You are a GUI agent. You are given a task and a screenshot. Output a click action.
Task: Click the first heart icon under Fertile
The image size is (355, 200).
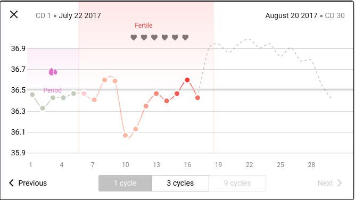[134, 37]
